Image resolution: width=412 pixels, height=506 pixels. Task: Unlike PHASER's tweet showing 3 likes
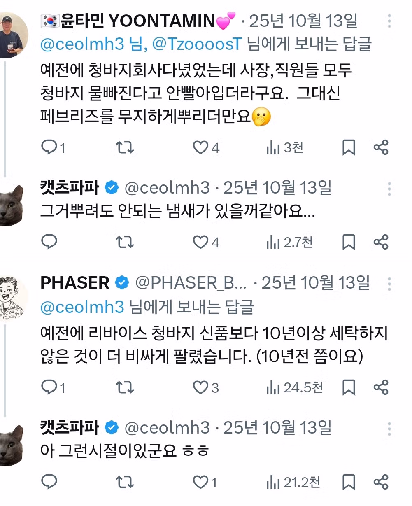202,387
